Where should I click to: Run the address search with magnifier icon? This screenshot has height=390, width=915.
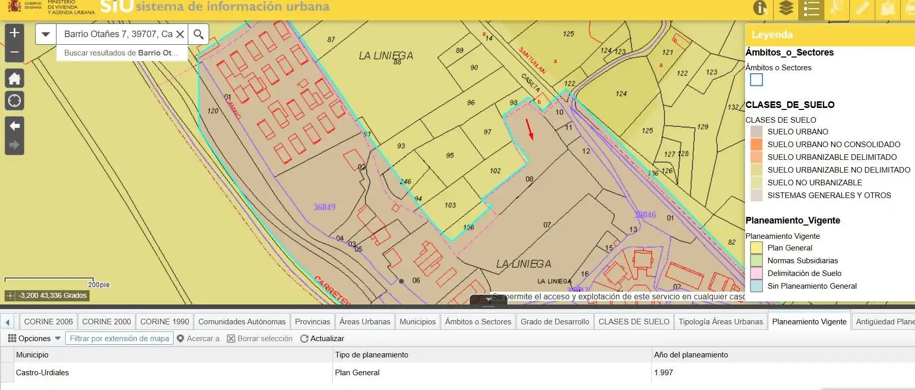(198, 34)
